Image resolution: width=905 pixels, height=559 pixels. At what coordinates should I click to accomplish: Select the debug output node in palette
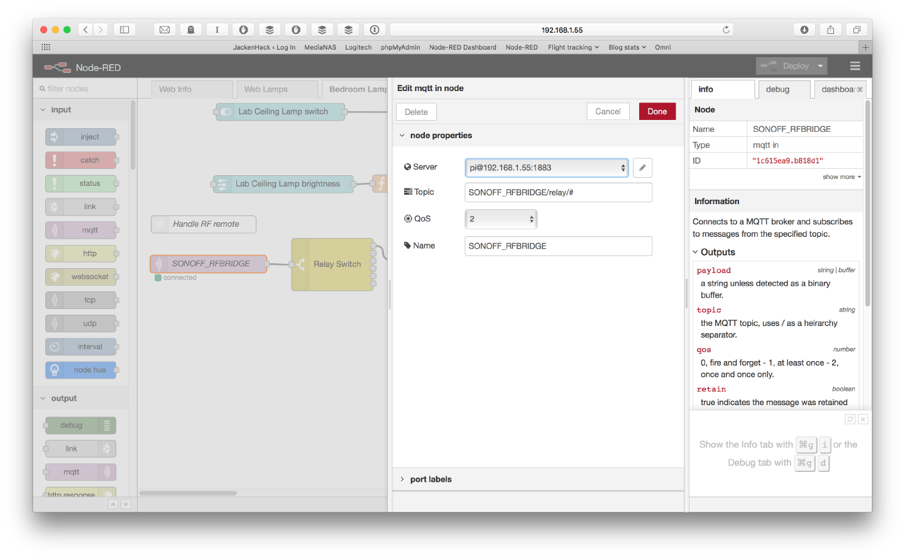(x=80, y=425)
